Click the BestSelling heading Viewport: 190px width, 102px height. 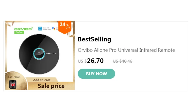coord(94,39)
